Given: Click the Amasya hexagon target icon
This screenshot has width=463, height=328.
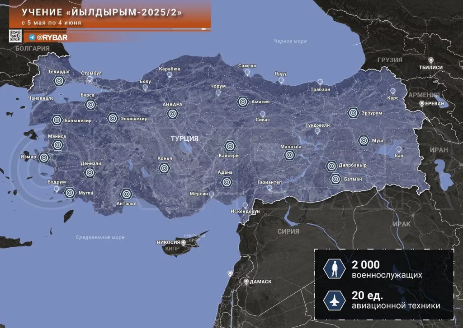Looking at the screenshot, I should click(242, 102).
